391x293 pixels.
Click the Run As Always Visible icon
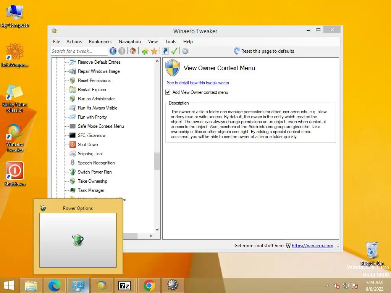pos(73,108)
